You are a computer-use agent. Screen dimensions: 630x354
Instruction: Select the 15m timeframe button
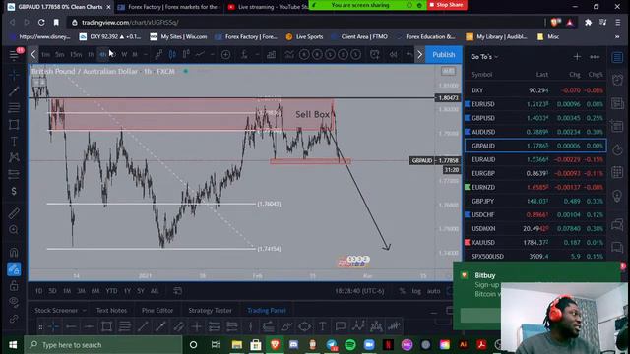pyautogui.click(x=76, y=55)
